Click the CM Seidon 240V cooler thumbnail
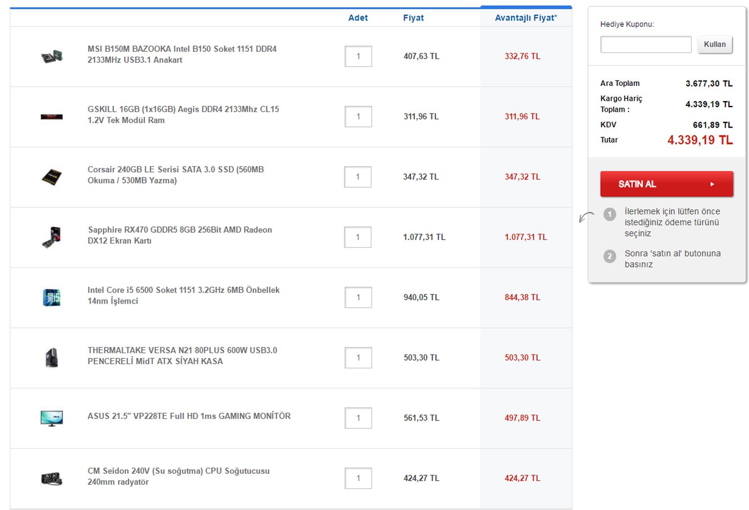The width and height of the screenshot is (749, 510). coord(52,478)
